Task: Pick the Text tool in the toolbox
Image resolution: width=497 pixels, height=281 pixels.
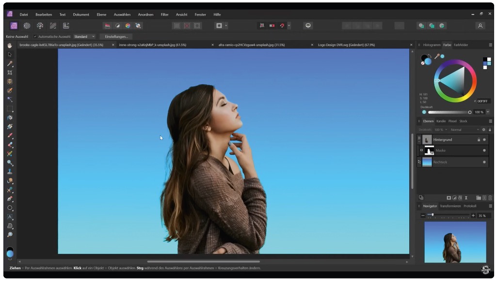Action: [10, 217]
